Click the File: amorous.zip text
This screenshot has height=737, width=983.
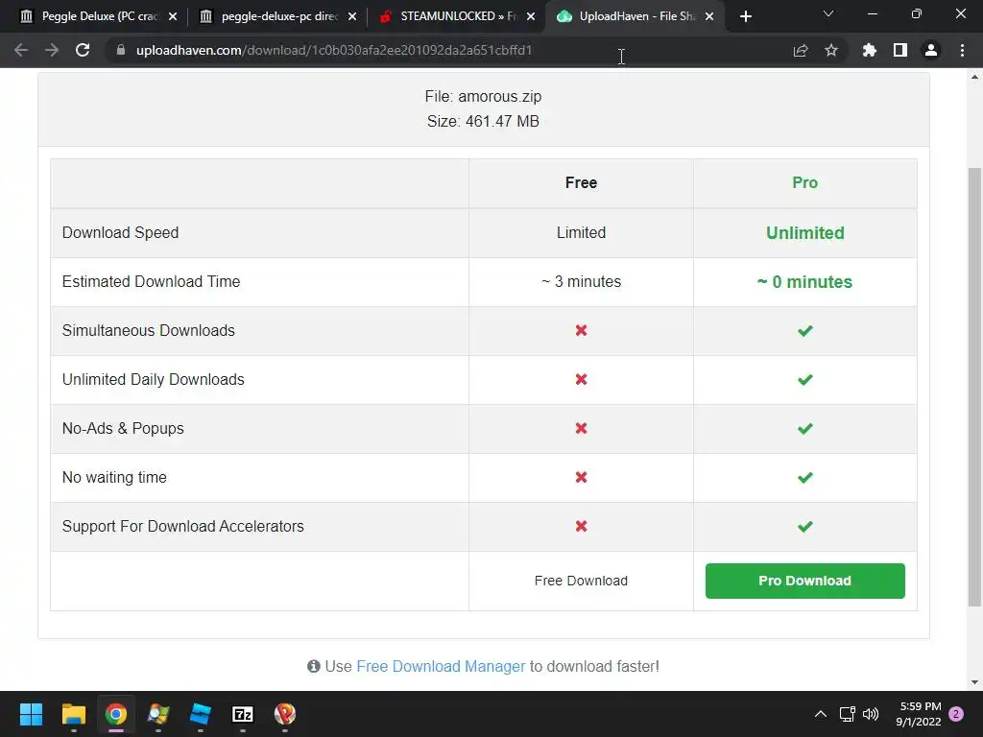pyautogui.click(x=484, y=97)
